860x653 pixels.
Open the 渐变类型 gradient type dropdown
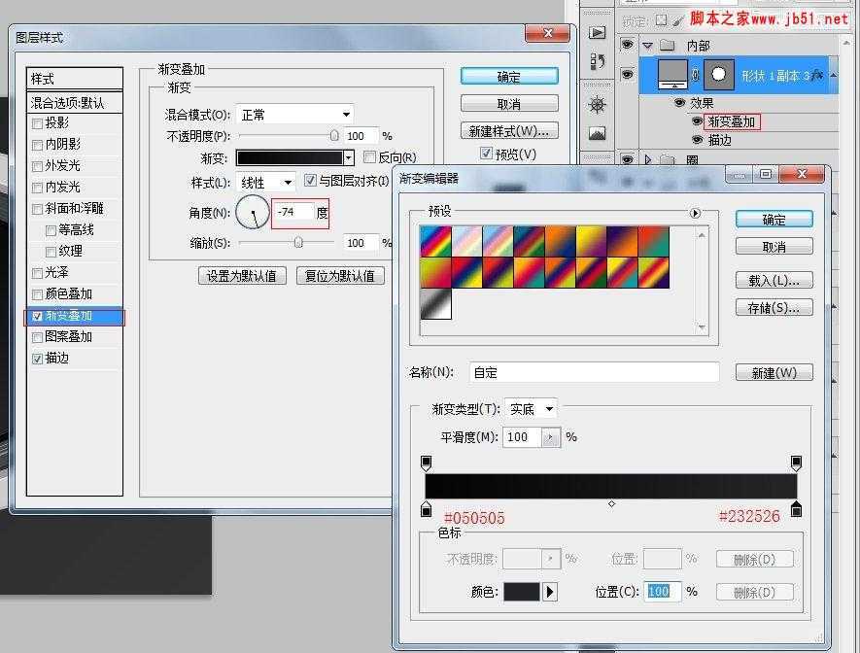(x=529, y=409)
